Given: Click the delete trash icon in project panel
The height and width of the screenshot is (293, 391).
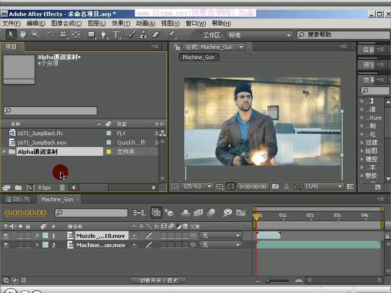Looking at the screenshot, I should (x=62, y=188).
